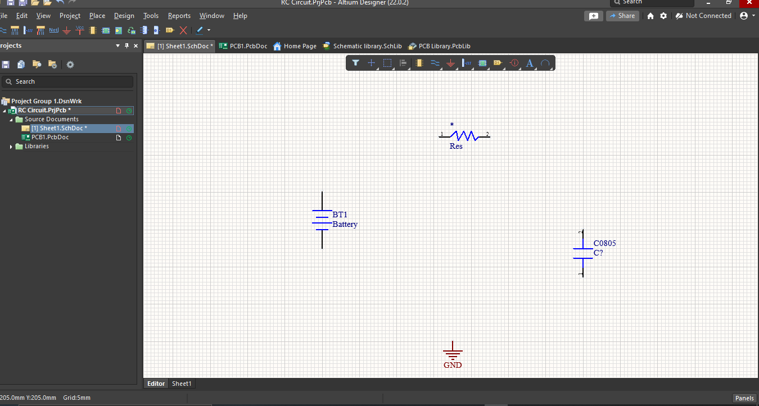Open the Projects panel settings gear
The height and width of the screenshot is (406, 759).
pyautogui.click(x=70, y=65)
